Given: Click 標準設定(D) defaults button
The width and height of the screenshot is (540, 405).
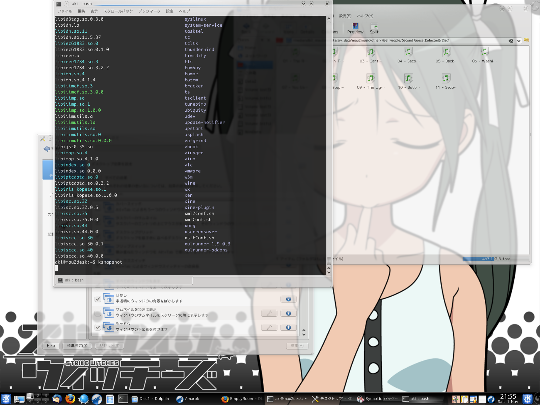Looking at the screenshot, I should pos(77,346).
